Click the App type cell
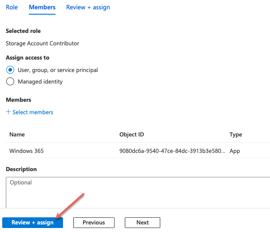The image size is (270, 232). (235, 151)
